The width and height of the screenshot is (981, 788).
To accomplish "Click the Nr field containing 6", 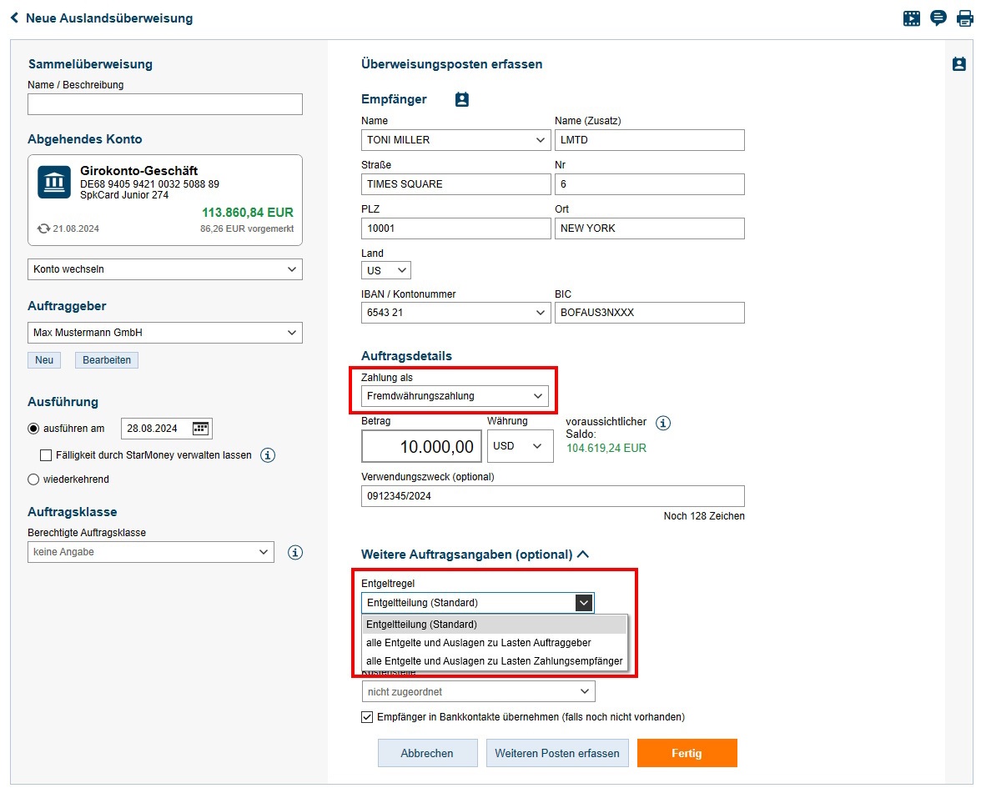I will pos(650,184).
